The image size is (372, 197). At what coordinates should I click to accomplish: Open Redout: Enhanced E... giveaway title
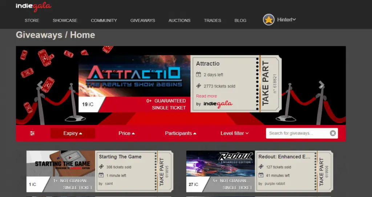tap(284, 157)
